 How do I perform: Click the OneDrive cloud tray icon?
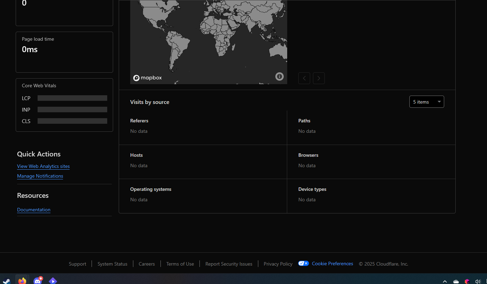[x=456, y=281]
